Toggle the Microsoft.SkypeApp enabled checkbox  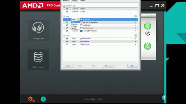point(67,22)
